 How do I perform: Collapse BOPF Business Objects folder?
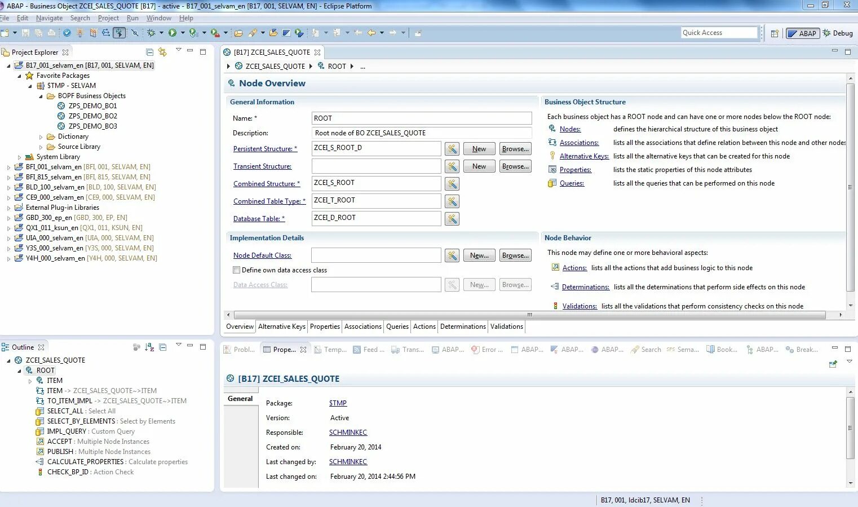(x=41, y=96)
